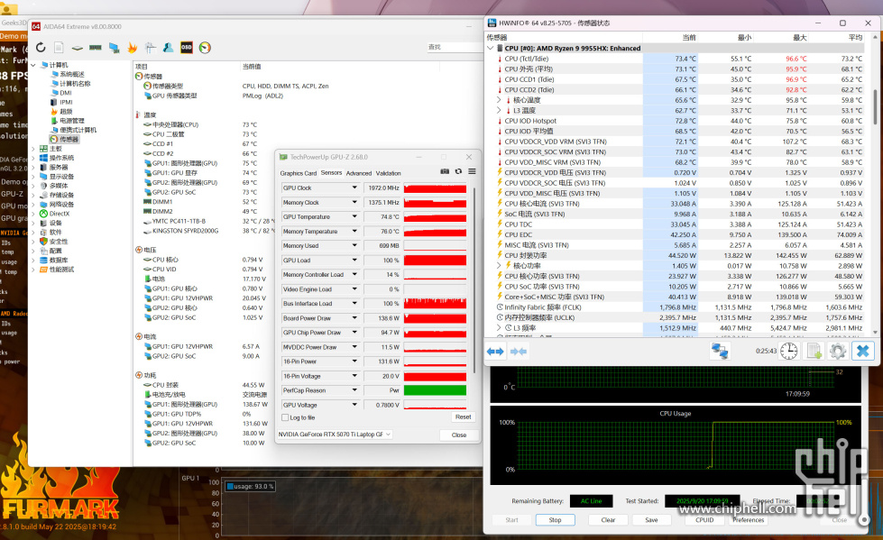Click the AIDA64 CPU chip toolbar icon
883x540 pixels.
point(78,48)
